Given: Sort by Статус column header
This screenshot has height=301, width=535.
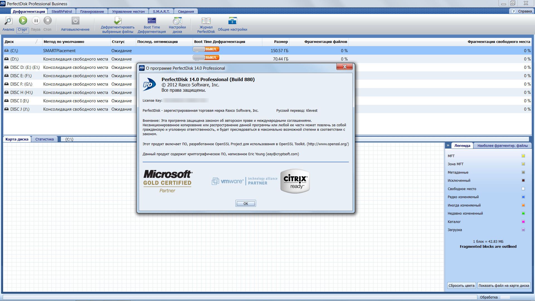Looking at the screenshot, I should point(123,42).
